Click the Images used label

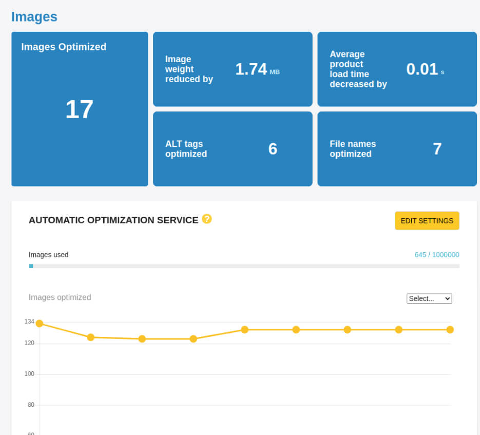(48, 254)
